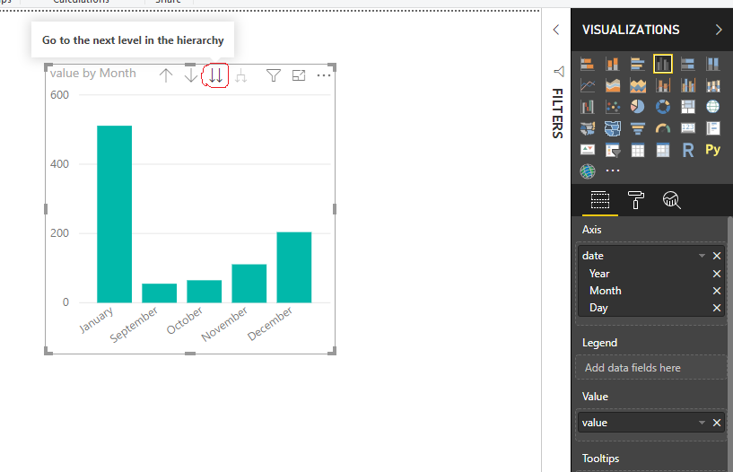Image resolution: width=733 pixels, height=472 pixels.
Task: Select the highlighted Clustered column chart visualization
Action: [663, 64]
